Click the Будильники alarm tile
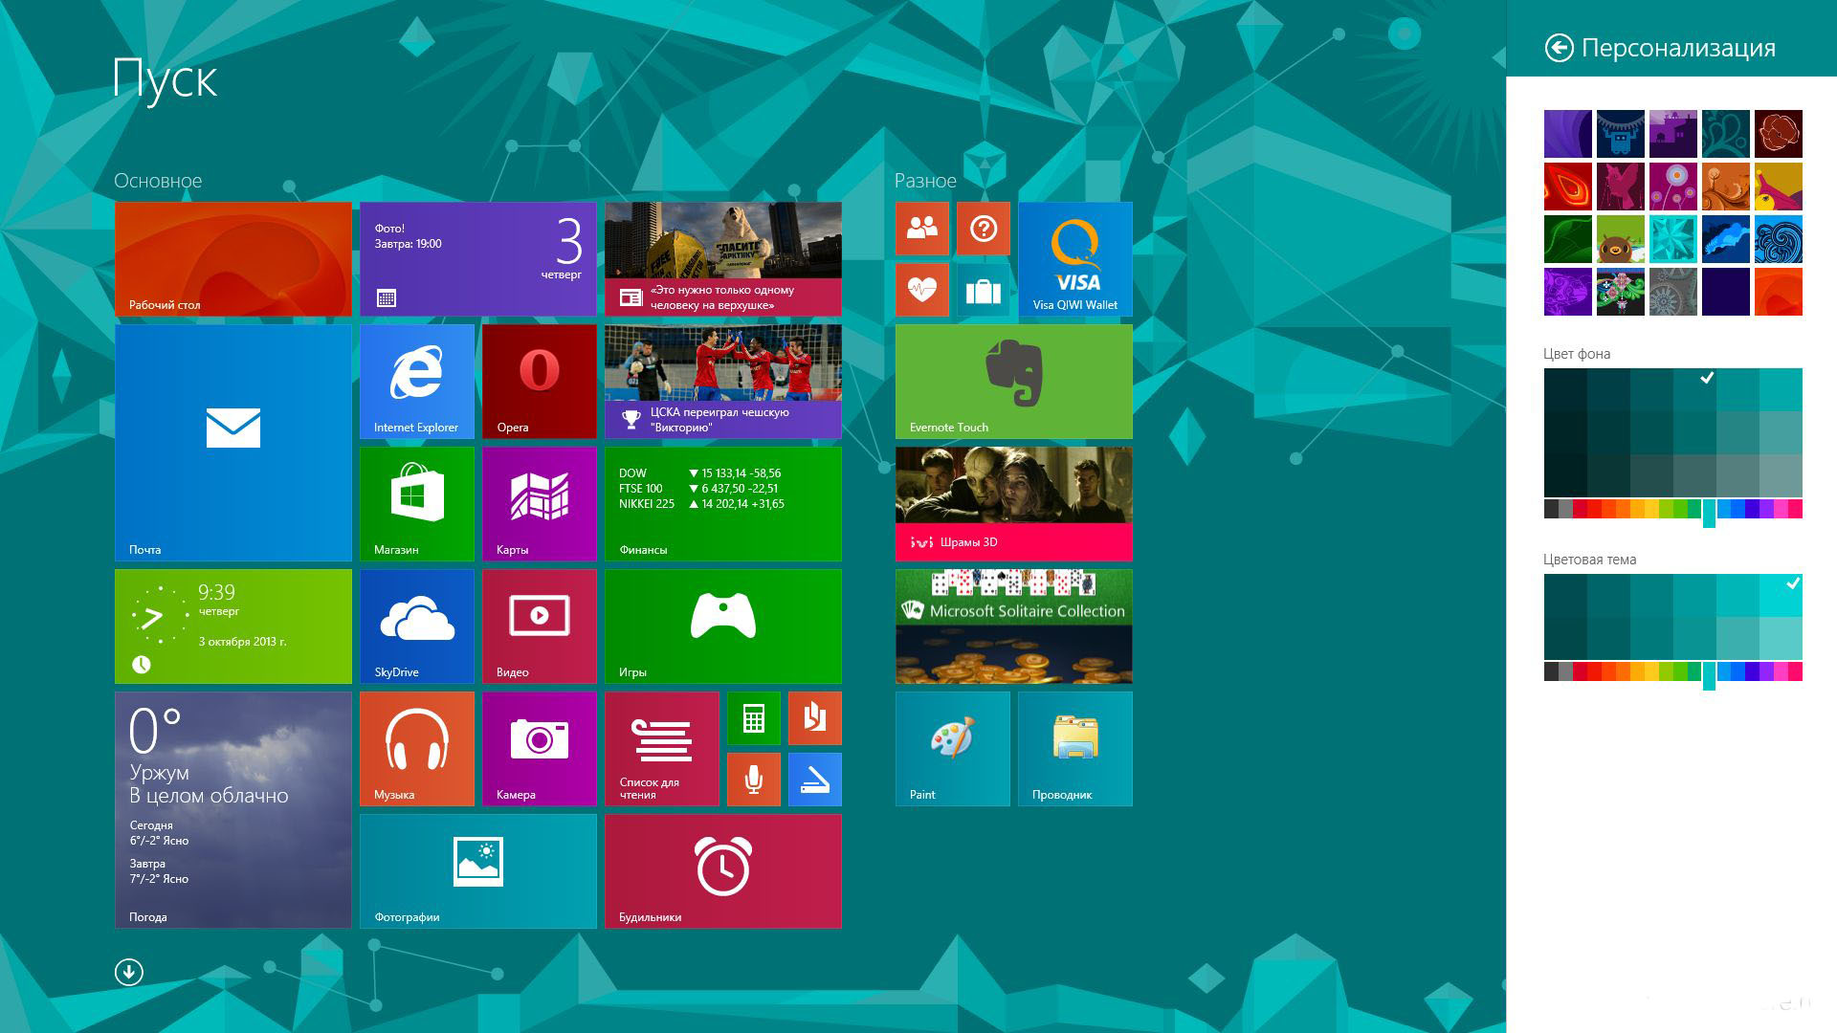The image size is (1837, 1033). click(722, 870)
